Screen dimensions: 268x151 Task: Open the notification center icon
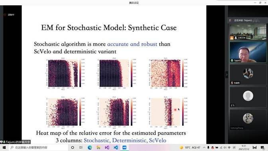(x=262, y=147)
